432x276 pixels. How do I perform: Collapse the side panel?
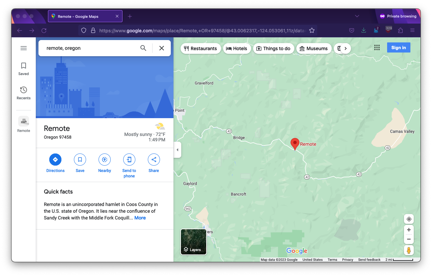[x=178, y=150]
